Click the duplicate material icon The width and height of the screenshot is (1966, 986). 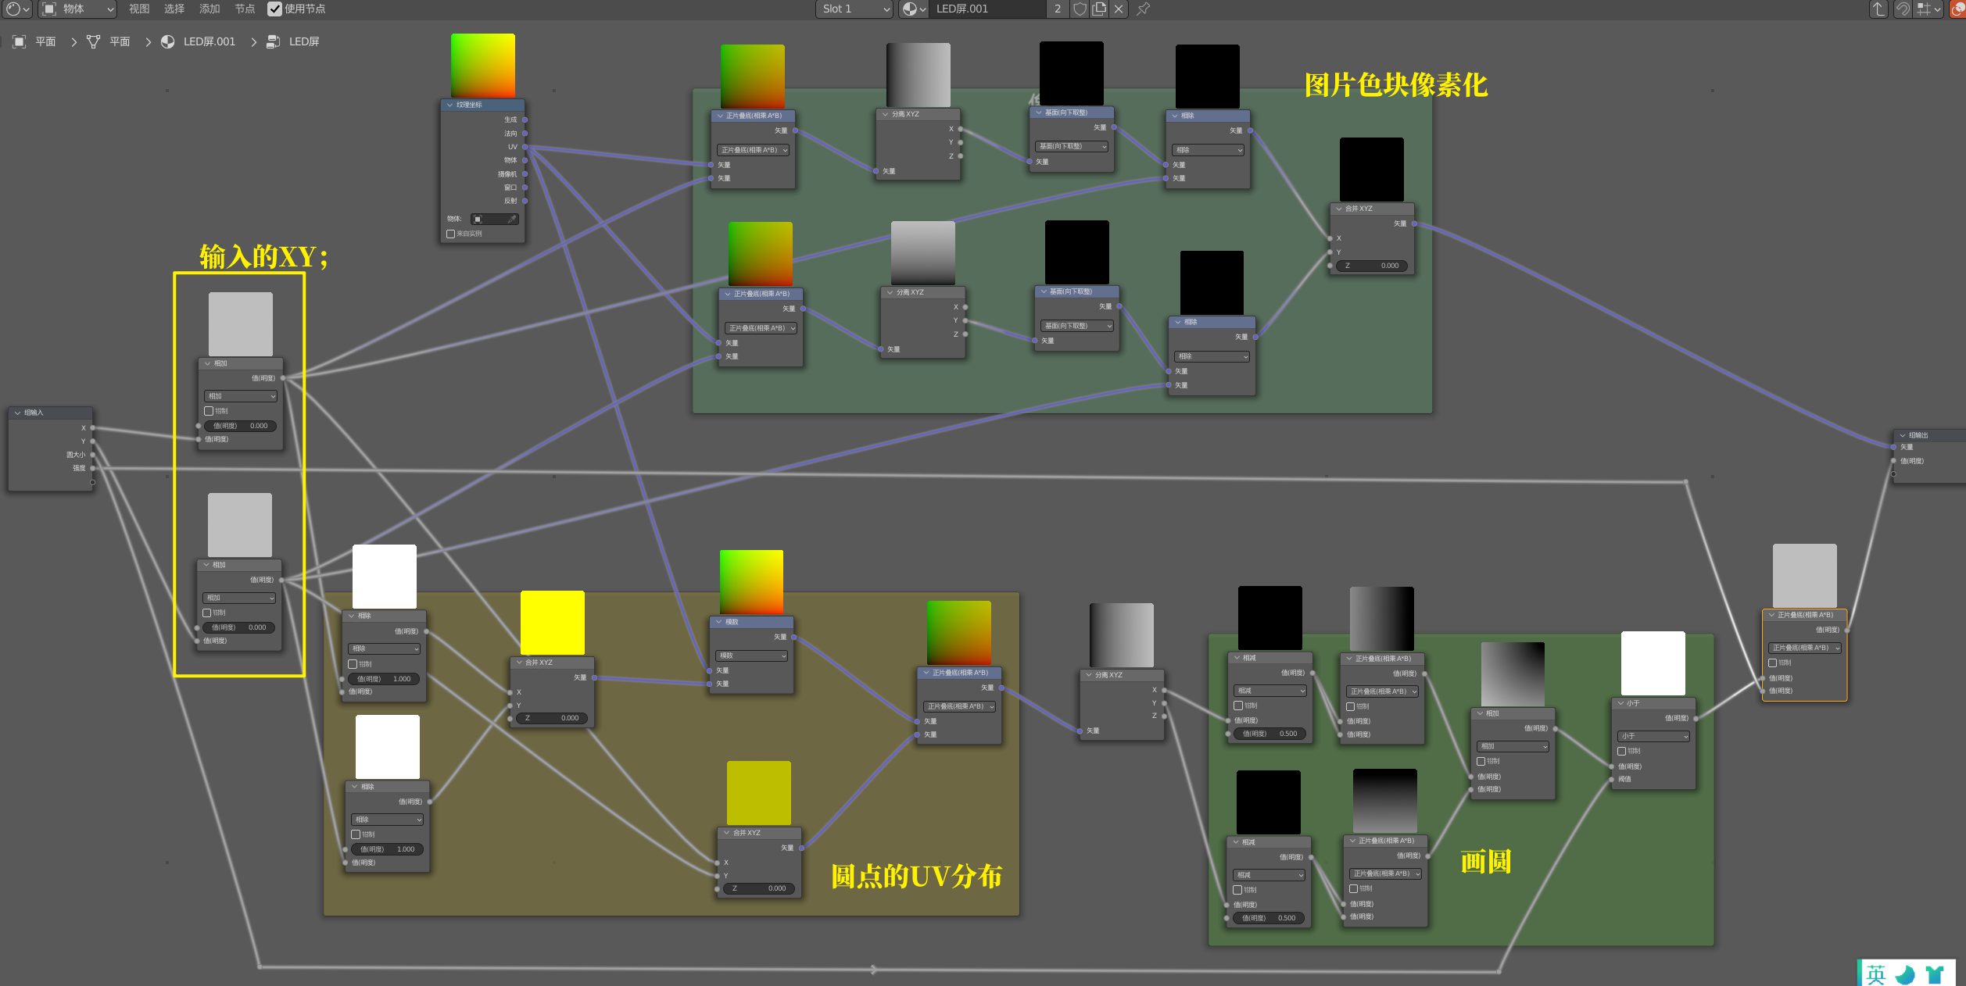[x=1099, y=9]
